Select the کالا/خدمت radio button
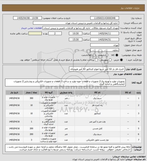 94,55
